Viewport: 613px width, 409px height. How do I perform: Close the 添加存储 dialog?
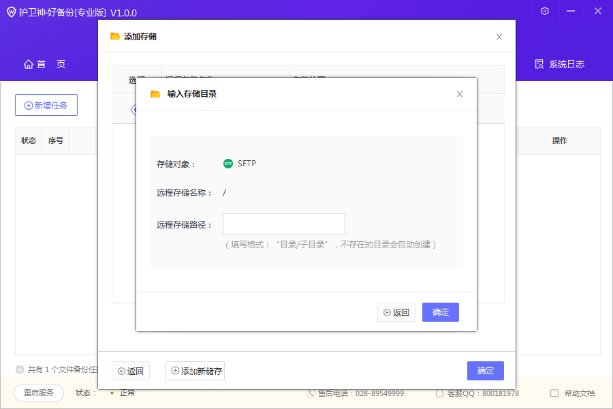[499, 37]
